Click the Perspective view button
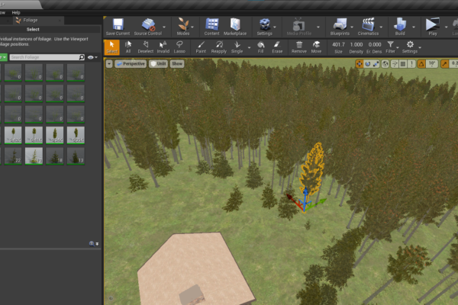Screen dimensions: 458x305 coord(131,63)
